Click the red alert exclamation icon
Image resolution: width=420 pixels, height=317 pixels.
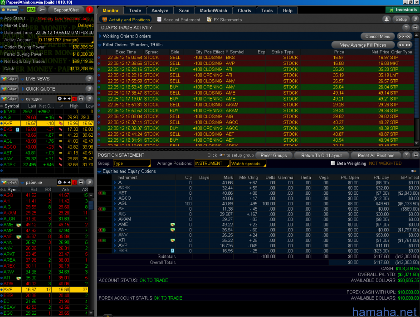(89, 10)
